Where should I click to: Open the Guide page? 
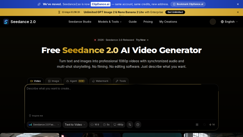click(133, 22)
